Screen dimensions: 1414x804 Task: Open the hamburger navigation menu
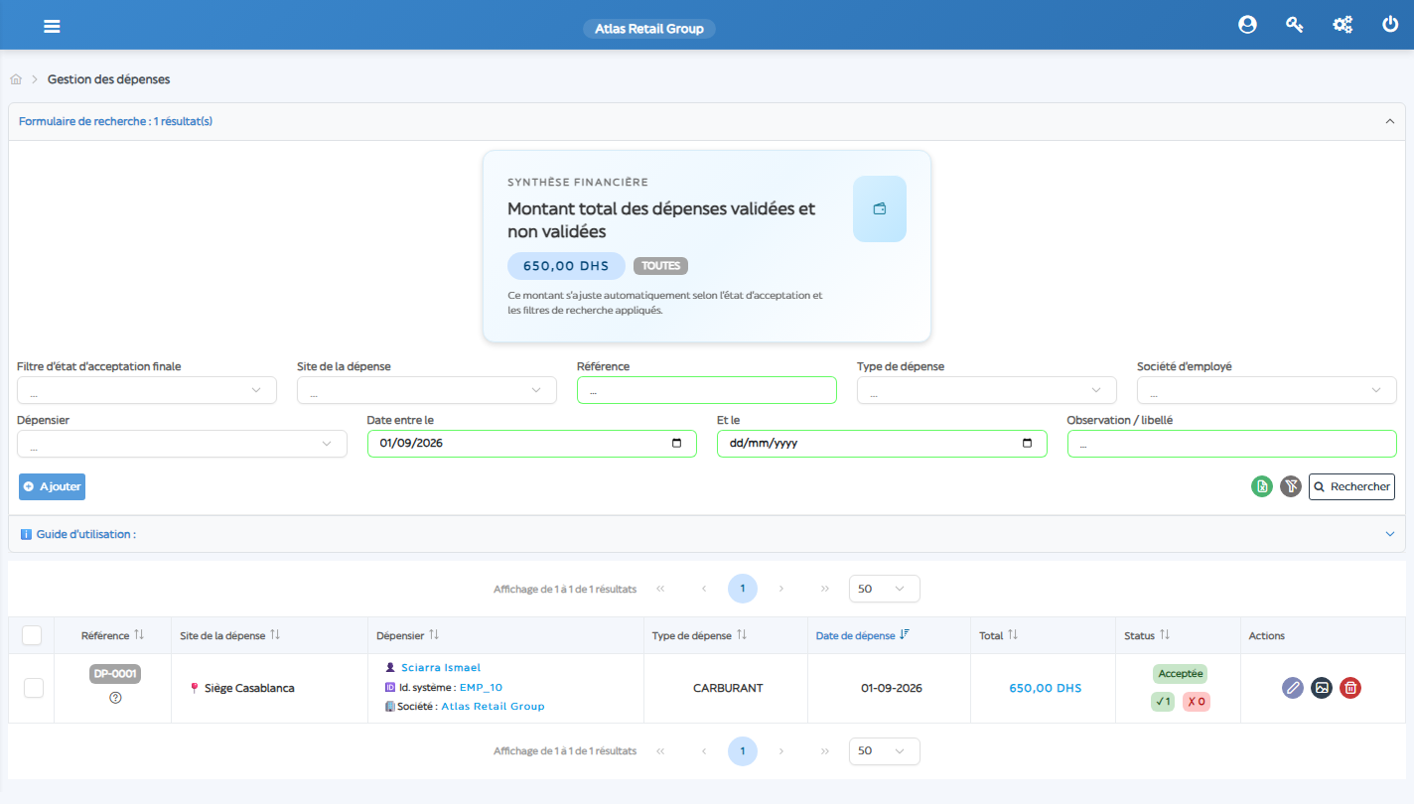52,26
